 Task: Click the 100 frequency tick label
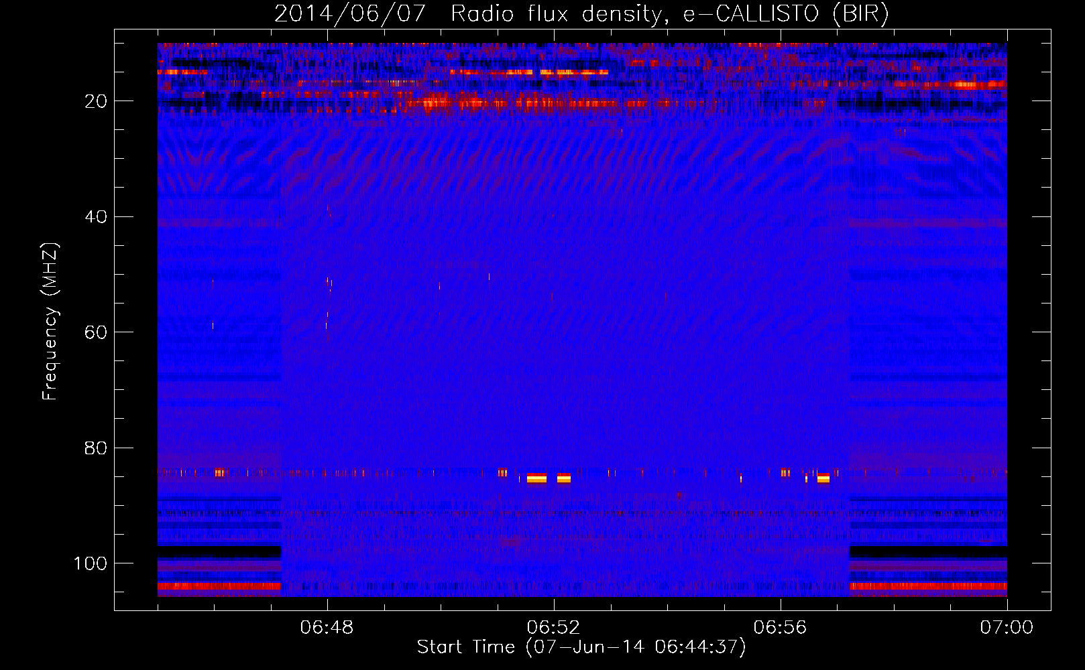[x=91, y=563]
